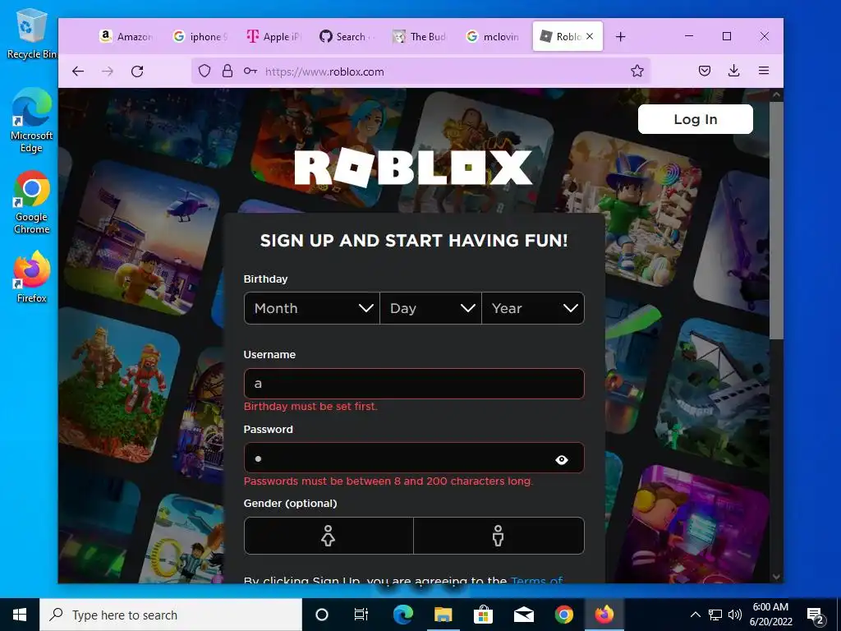Click the Log In button

click(695, 119)
